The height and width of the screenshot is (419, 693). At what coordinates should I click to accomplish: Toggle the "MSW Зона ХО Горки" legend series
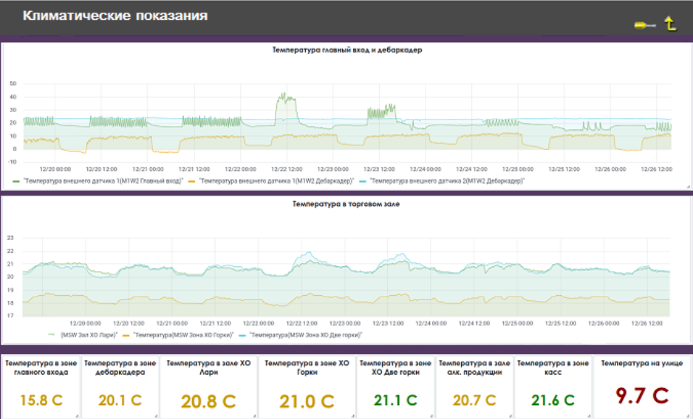(x=181, y=335)
